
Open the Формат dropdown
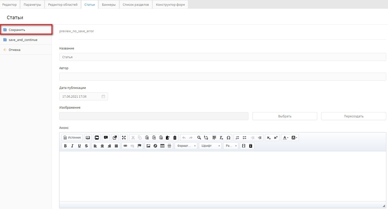coord(186,146)
